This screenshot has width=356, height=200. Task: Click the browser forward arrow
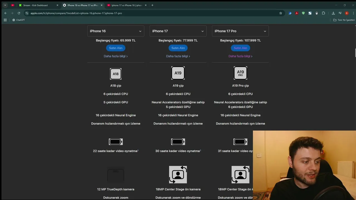pos(12,13)
